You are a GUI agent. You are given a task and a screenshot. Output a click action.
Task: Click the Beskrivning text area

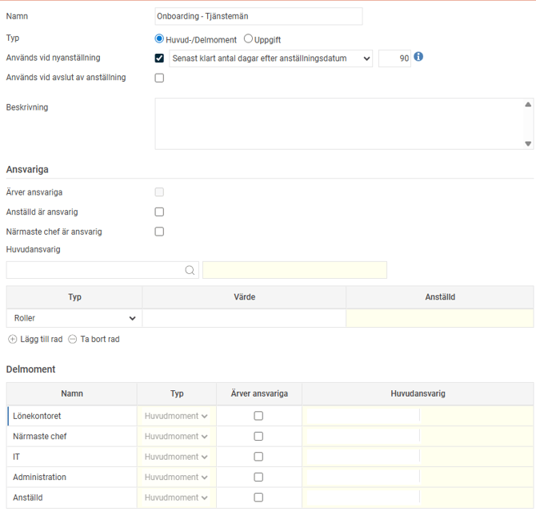[339, 123]
